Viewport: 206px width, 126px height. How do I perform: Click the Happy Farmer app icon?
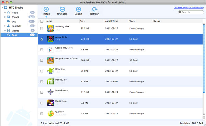click(x=50, y=60)
